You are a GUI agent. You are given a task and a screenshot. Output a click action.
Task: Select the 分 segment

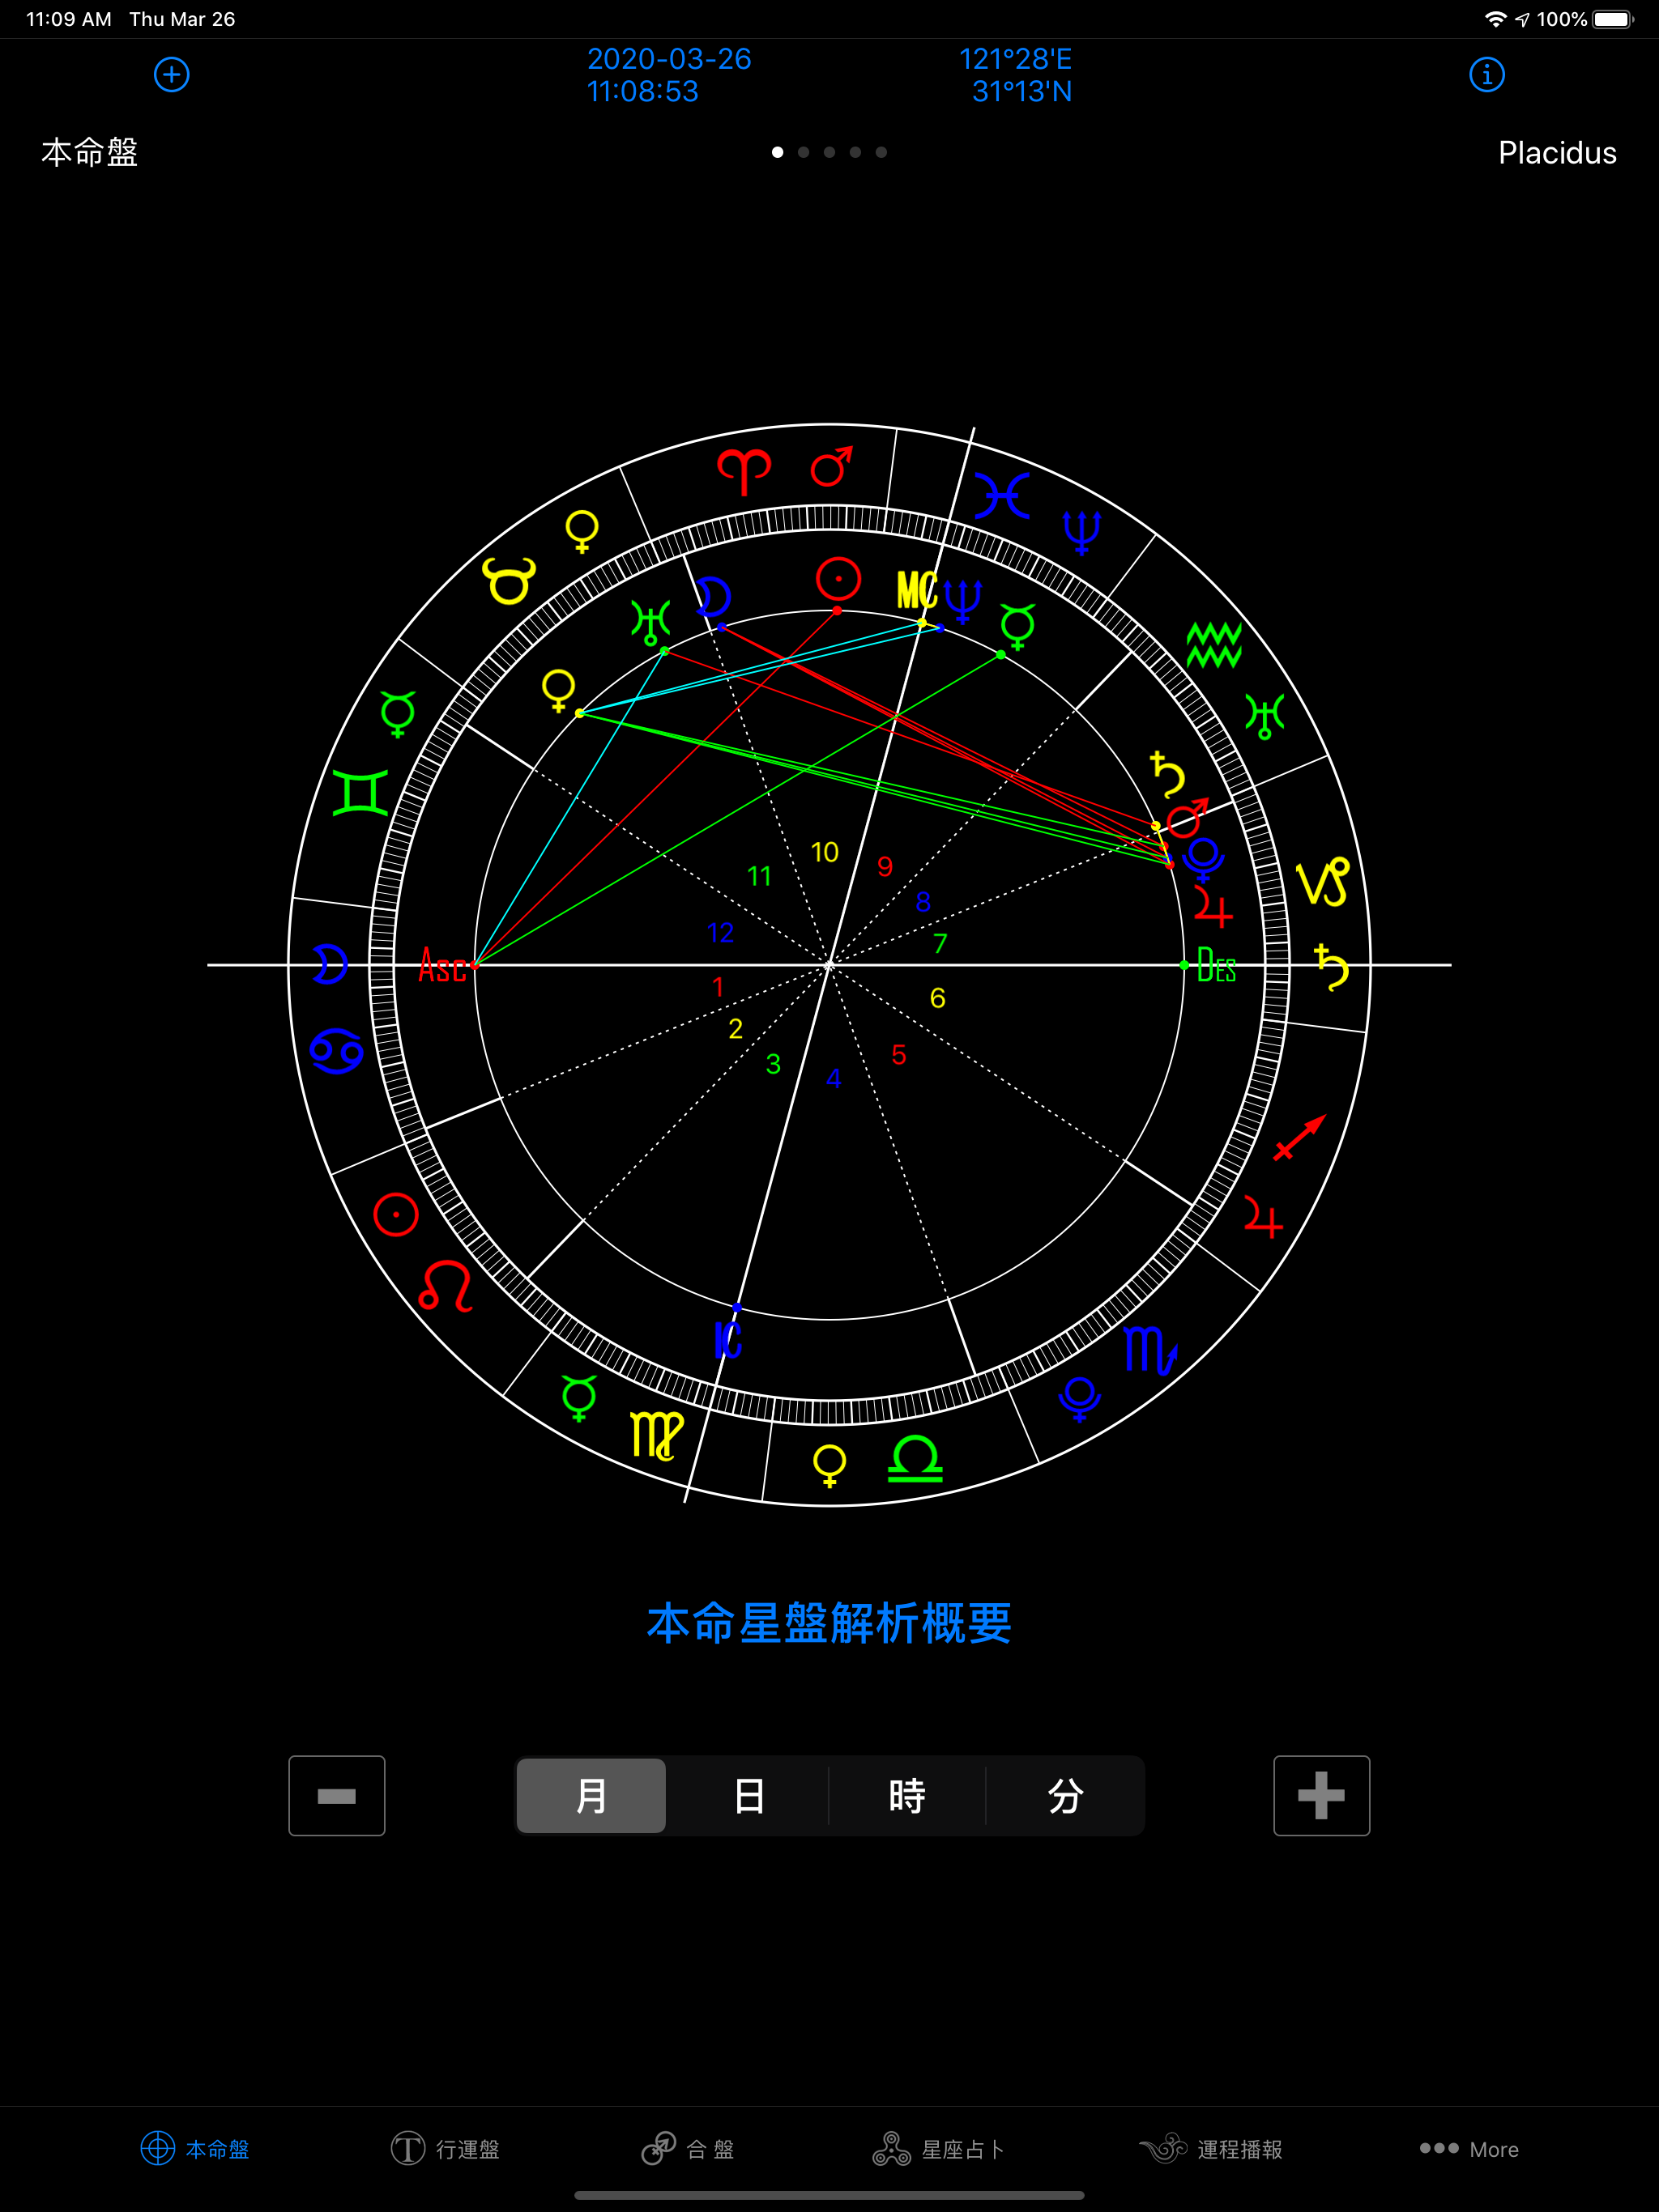(1066, 1796)
